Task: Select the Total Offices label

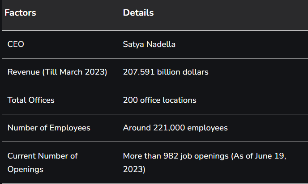Action: click(31, 100)
